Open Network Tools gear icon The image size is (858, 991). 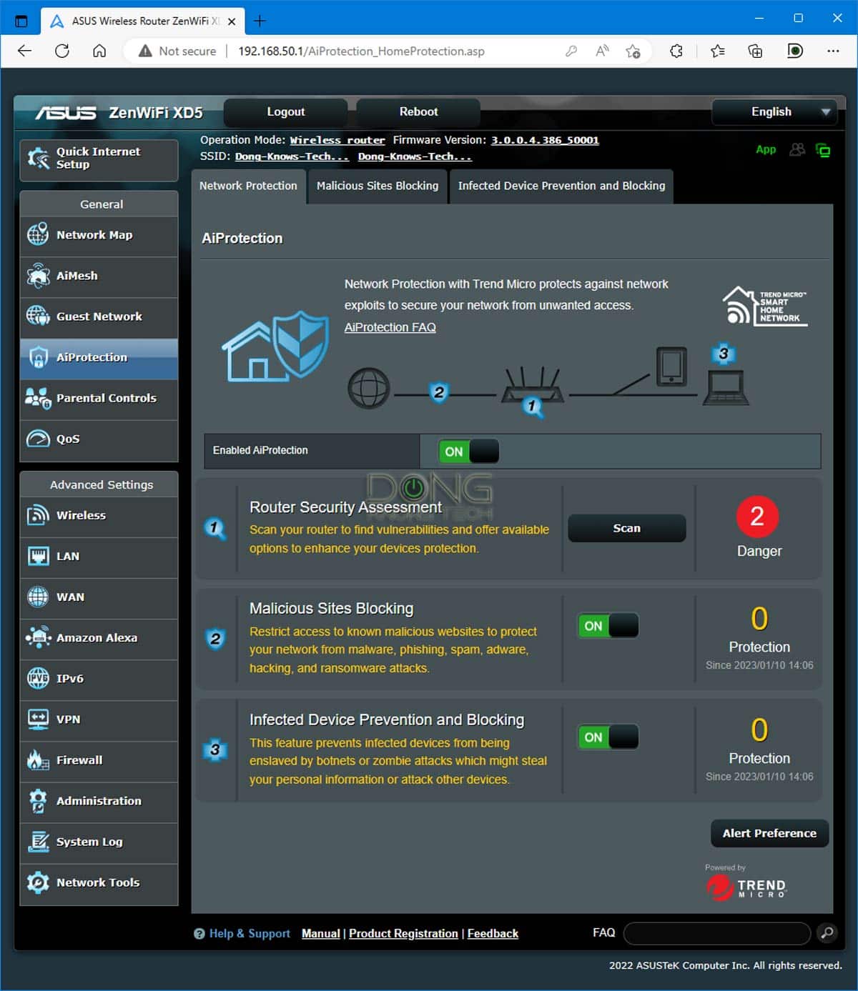[x=38, y=882]
